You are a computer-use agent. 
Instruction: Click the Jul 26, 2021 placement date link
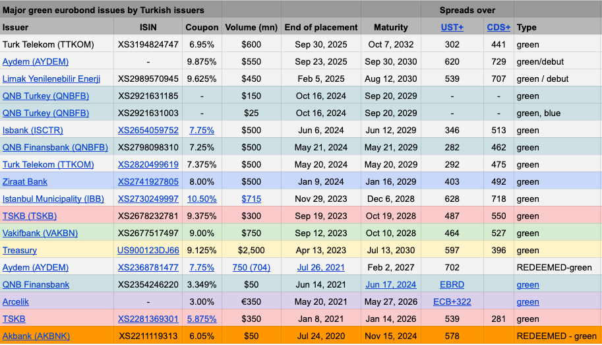tap(321, 268)
